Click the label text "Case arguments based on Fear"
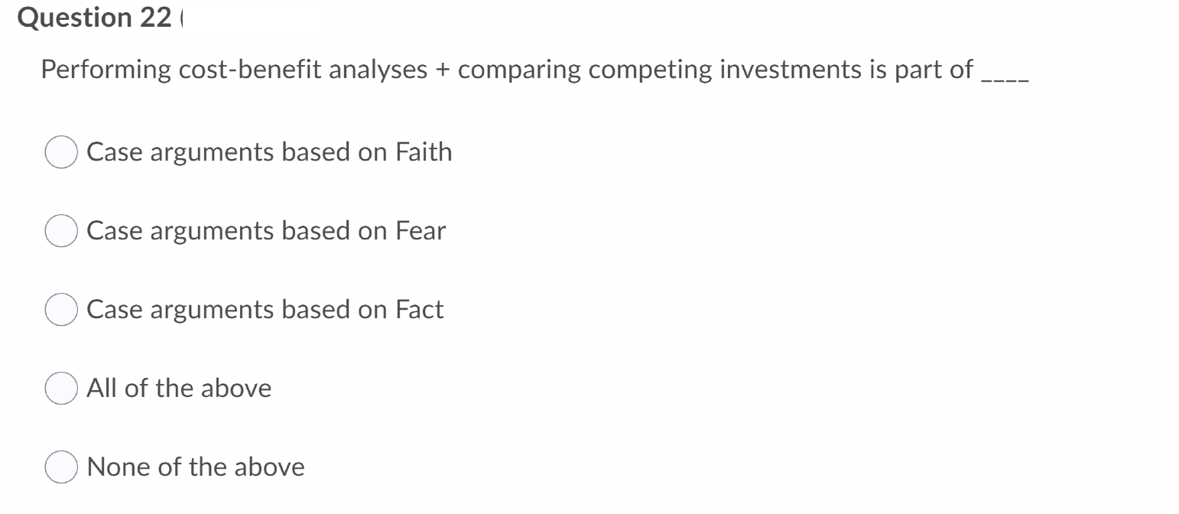 (x=266, y=231)
